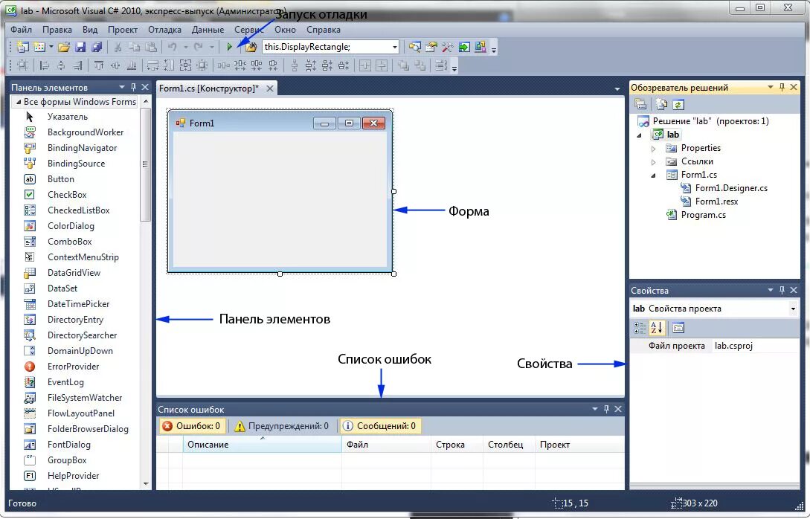Open the document tabs list dropdown arrow
Image resolution: width=810 pixels, height=519 pixels.
coord(617,88)
